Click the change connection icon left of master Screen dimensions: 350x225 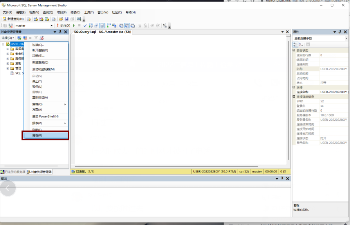coord(11,25)
